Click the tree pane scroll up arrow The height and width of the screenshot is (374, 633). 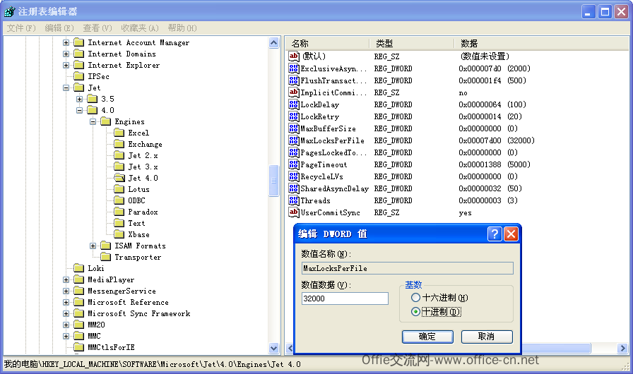273,43
